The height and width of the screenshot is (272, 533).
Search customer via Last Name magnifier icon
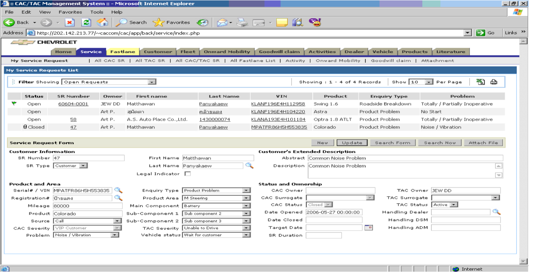pyautogui.click(x=249, y=166)
